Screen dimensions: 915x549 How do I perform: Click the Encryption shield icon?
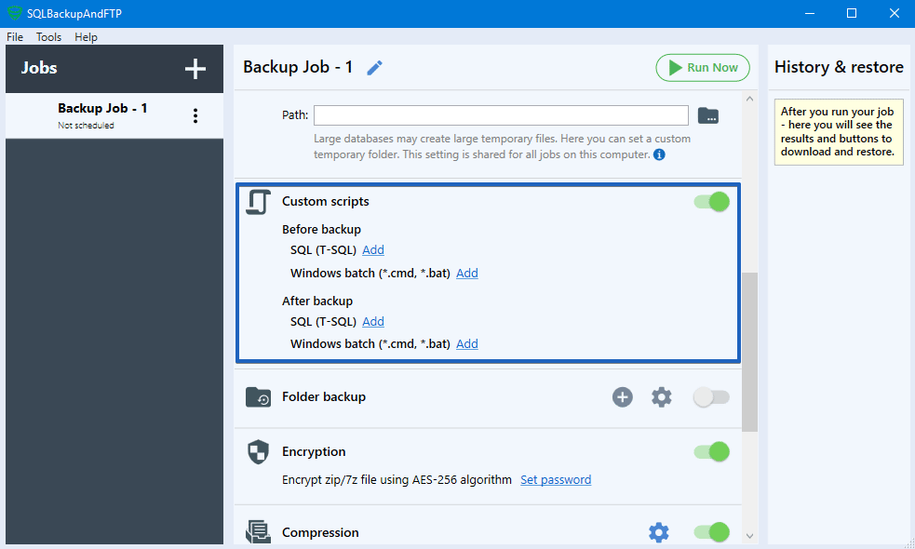(x=258, y=451)
